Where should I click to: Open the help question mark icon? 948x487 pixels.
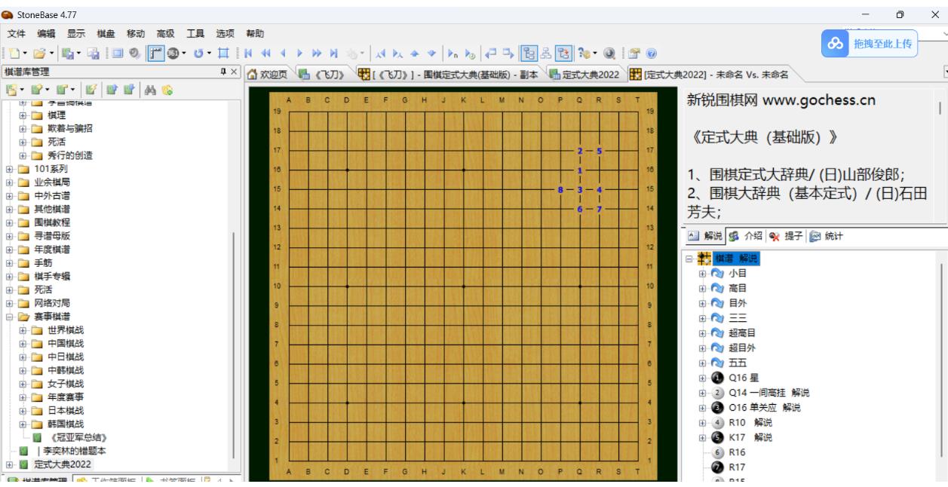coord(651,54)
